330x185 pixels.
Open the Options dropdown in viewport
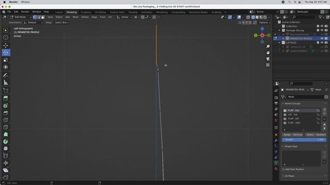(265, 23)
